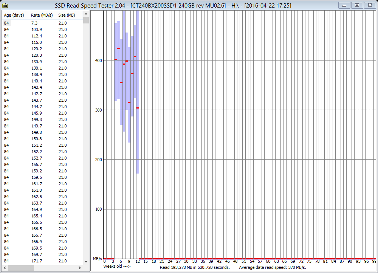Viewport: 378px width, 273px height.
Task: Click the highest red average marker on the chart
Action: [118, 49]
